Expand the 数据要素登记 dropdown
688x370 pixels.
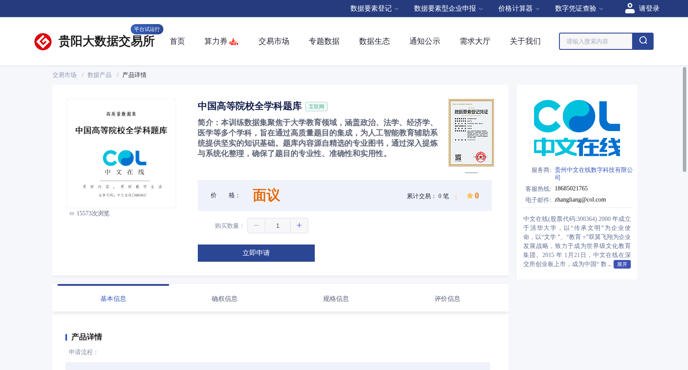(375, 9)
